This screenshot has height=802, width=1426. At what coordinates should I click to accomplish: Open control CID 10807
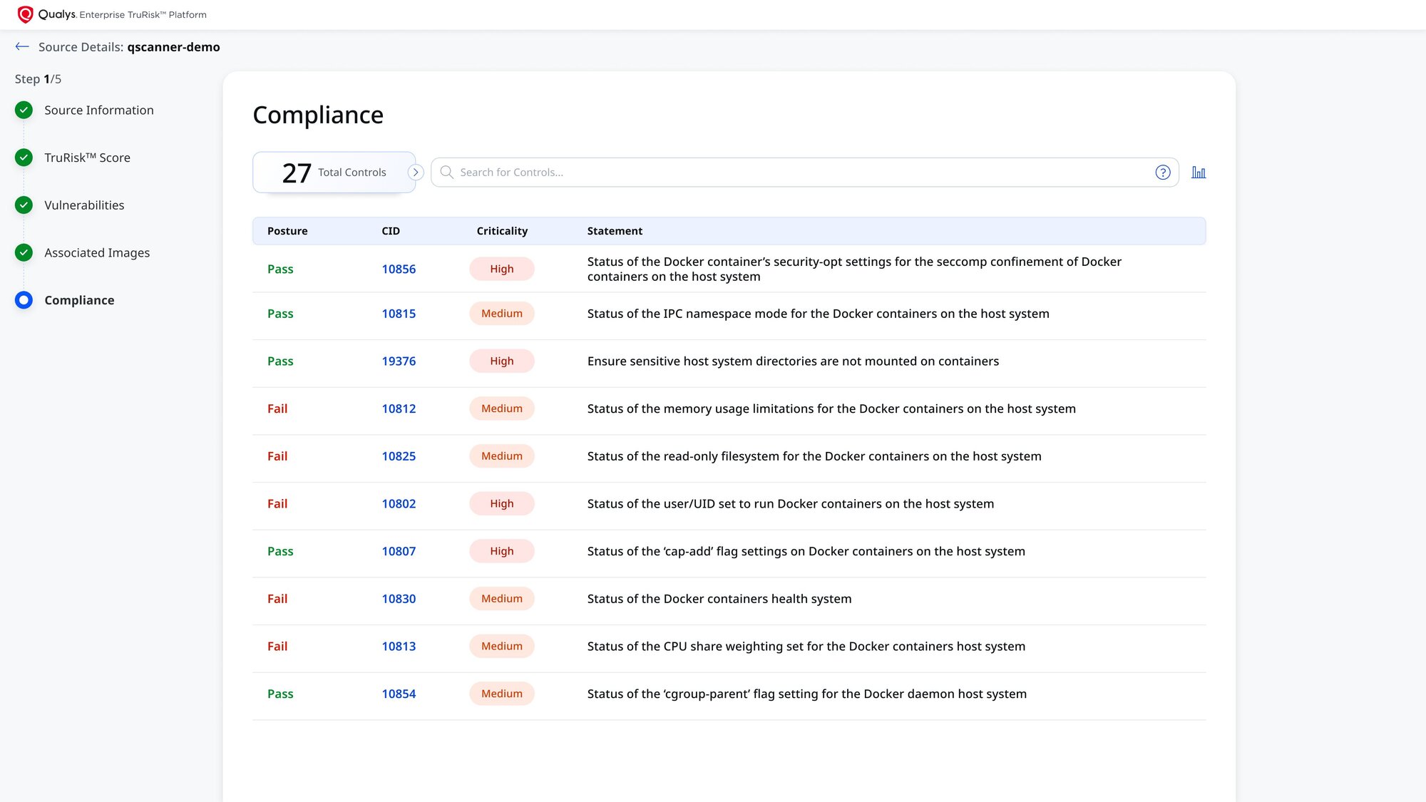click(x=399, y=551)
